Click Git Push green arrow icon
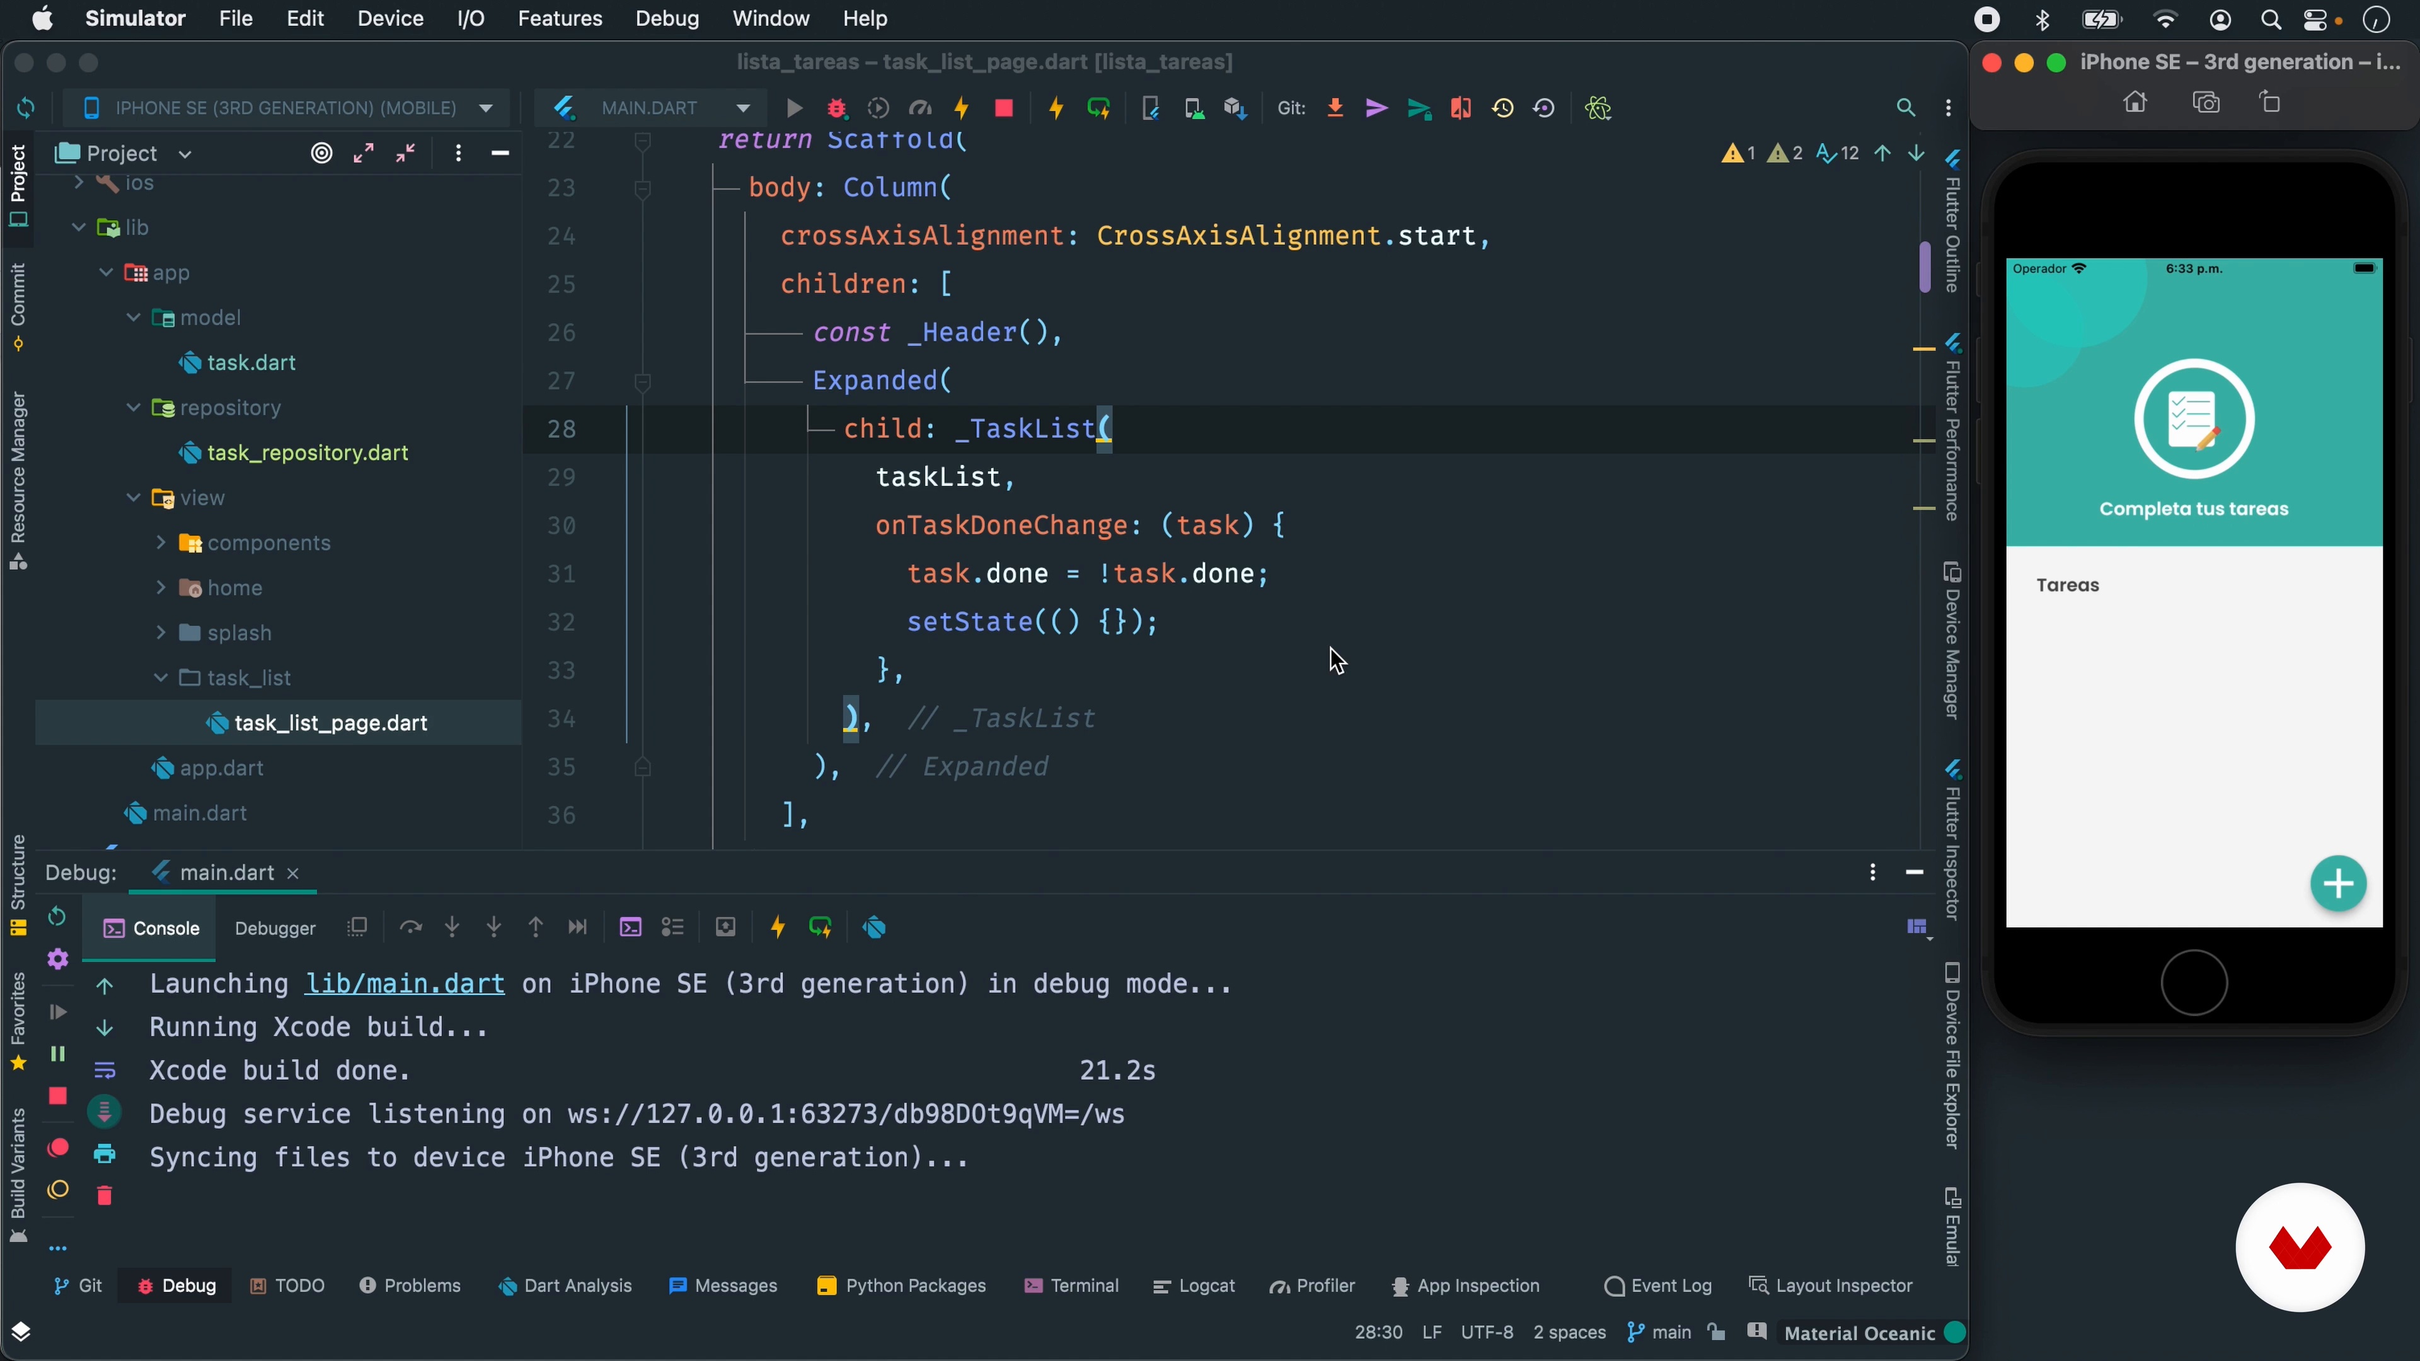The image size is (2420, 1361). [1419, 108]
